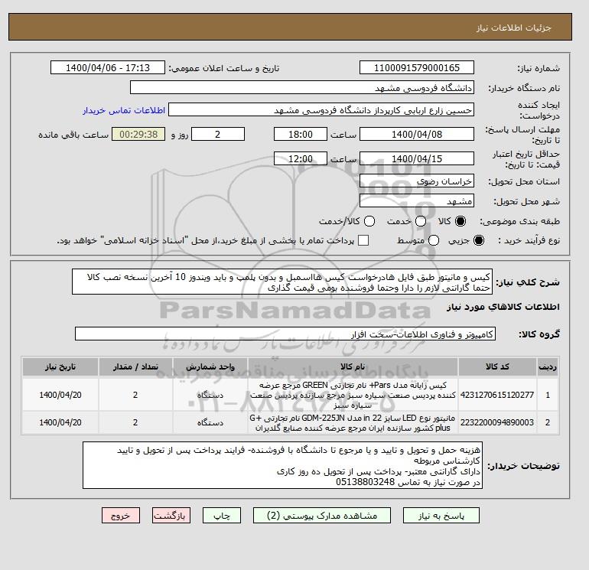Click the delivery province field خراسان رضوی
This screenshot has width=589, height=570.
[x=417, y=181]
